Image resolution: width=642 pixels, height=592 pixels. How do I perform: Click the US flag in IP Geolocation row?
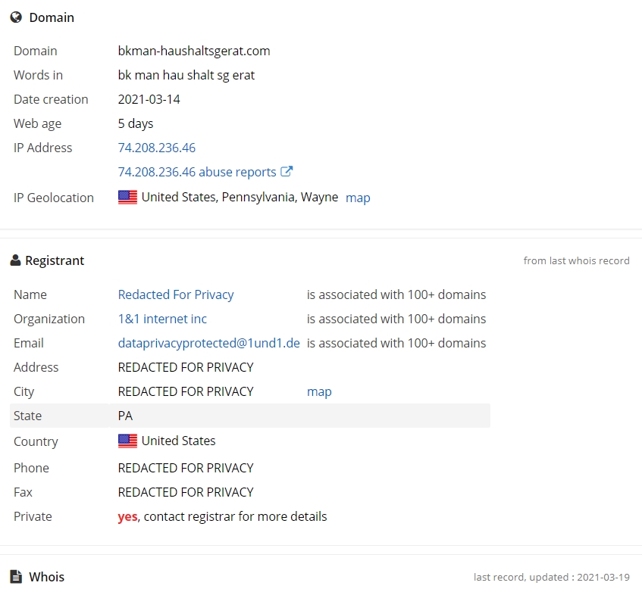point(127,197)
